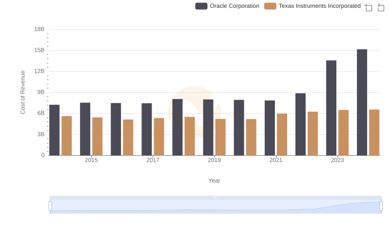Image resolution: width=390 pixels, height=225 pixels.
Task: Click the right handle of the data zoom slider
Action: (x=381, y=206)
